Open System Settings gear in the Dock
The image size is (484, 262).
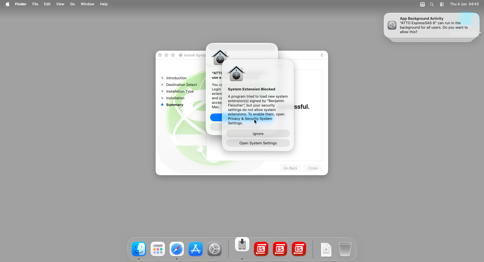(215, 249)
